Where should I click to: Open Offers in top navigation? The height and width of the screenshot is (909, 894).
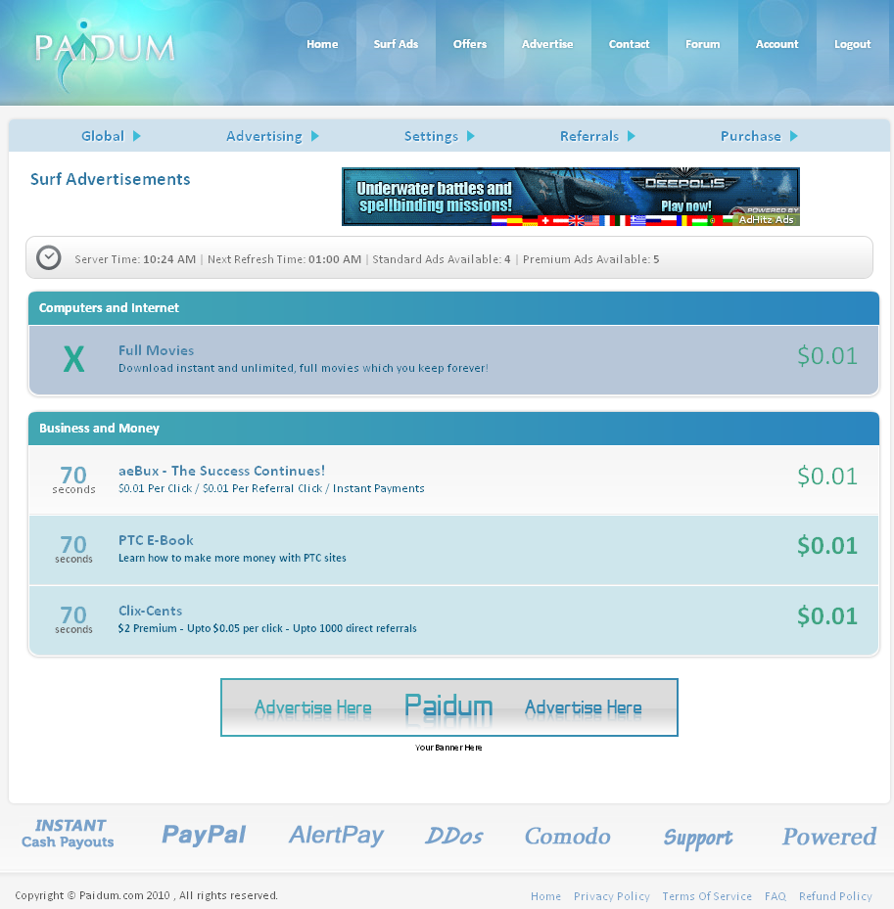pos(470,44)
